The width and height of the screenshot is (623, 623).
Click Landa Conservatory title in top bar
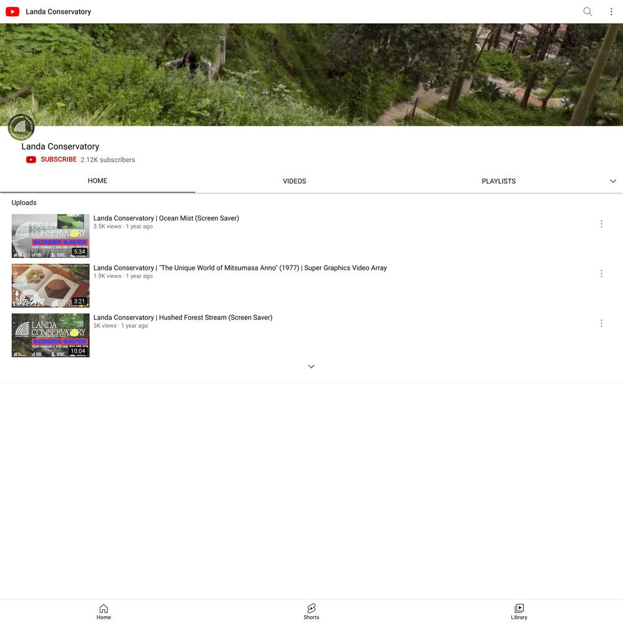click(x=59, y=12)
